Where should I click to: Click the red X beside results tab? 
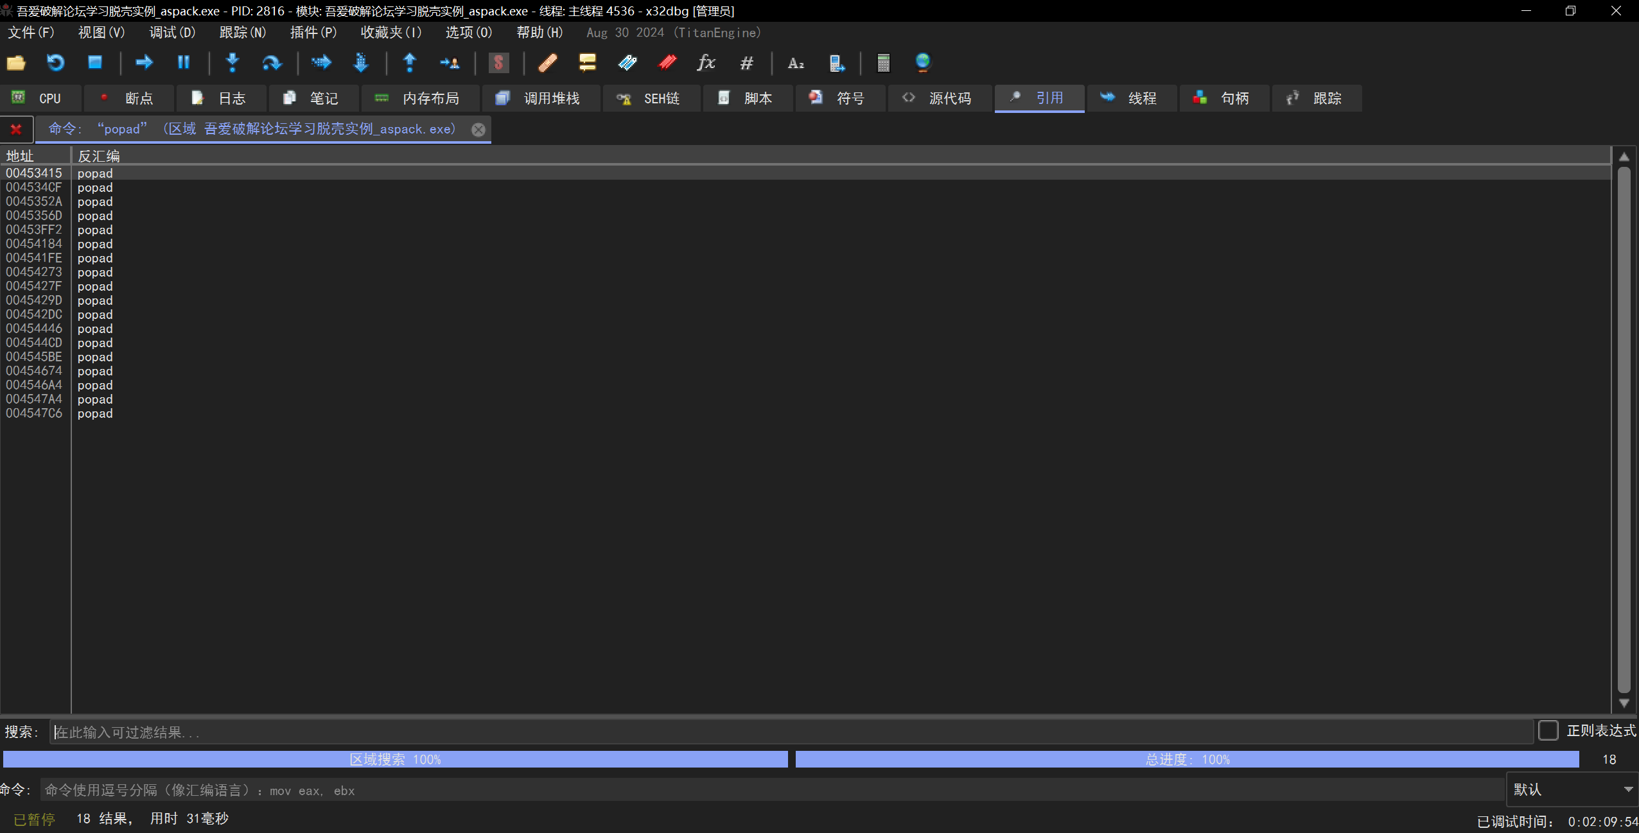pyautogui.click(x=16, y=129)
